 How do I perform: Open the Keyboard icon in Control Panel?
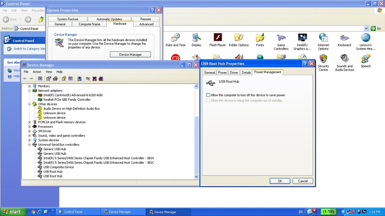(344, 40)
